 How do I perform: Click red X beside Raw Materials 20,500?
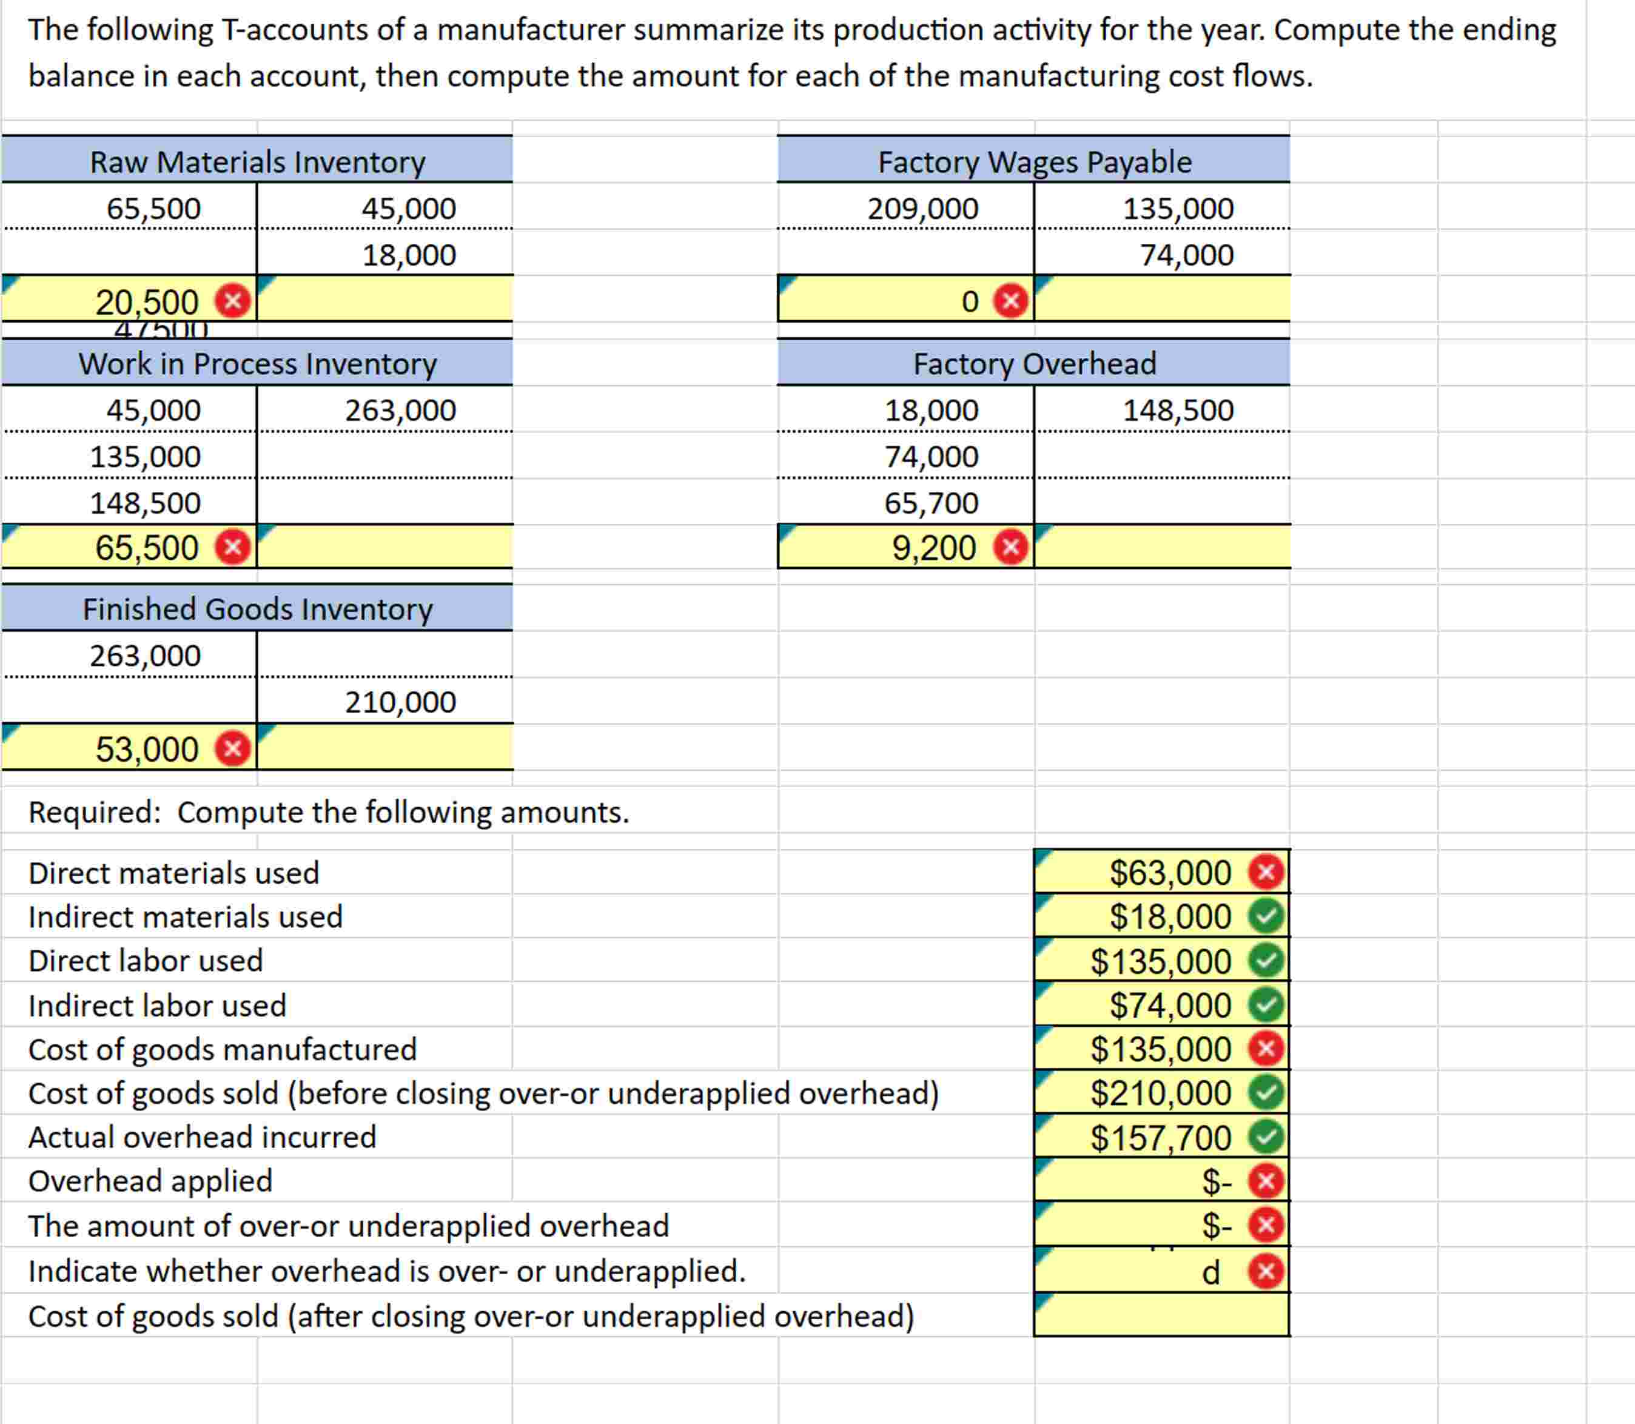233,301
